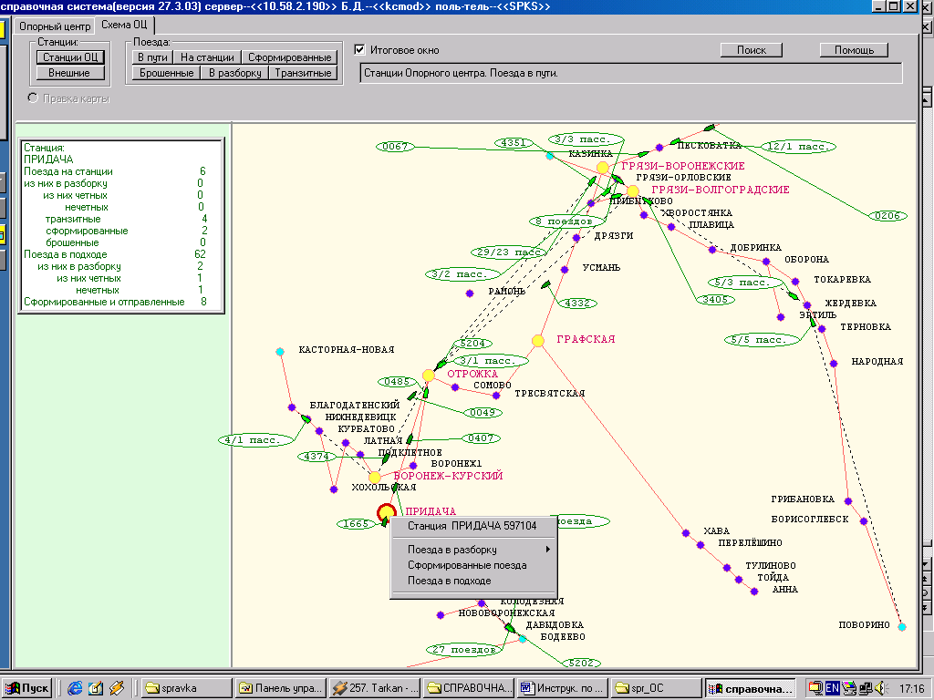
Task: Click the volume icon in system tray
Action: point(880,688)
